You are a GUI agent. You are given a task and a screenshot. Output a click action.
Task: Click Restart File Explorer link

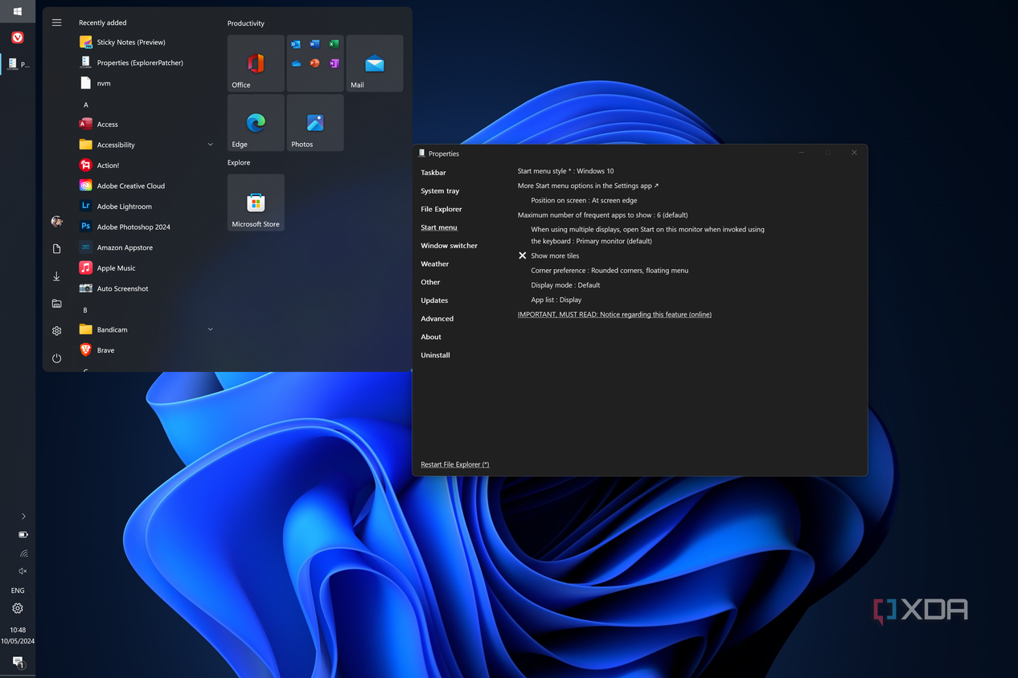(x=455, y=464)
